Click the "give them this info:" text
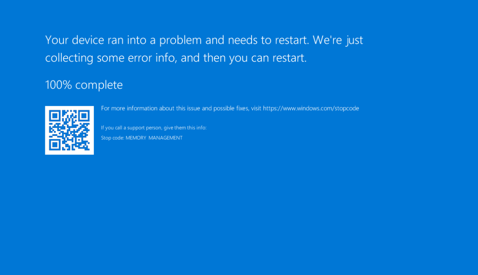Viewport: 478px width, 275px height. pyautogui.click(x=185, y=128)
